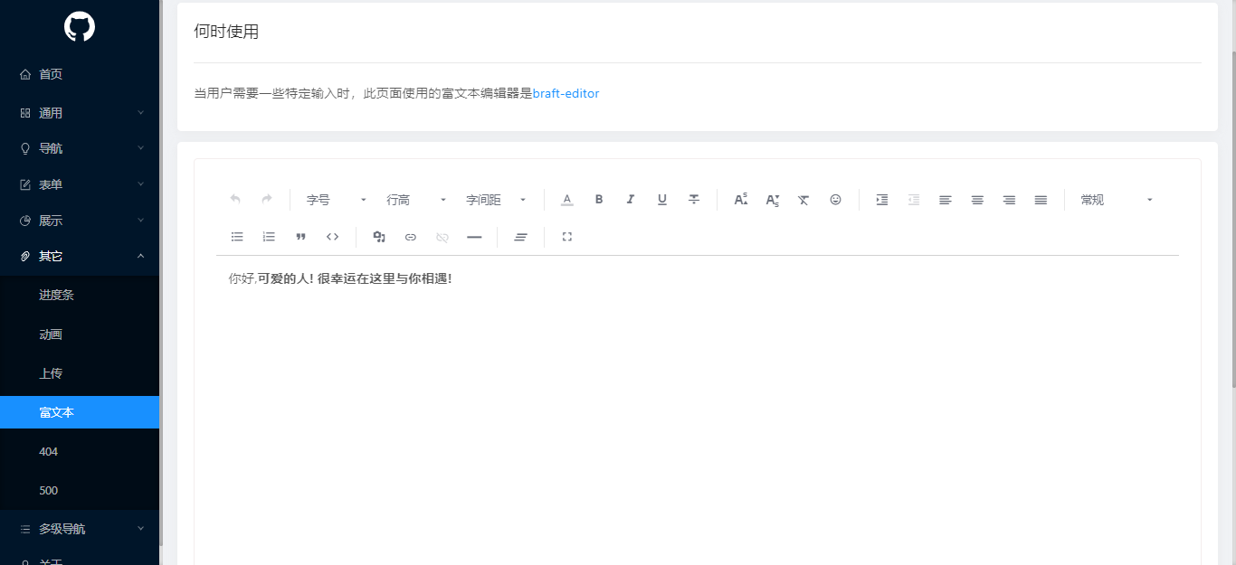Click the undo arrow icon

235,200
